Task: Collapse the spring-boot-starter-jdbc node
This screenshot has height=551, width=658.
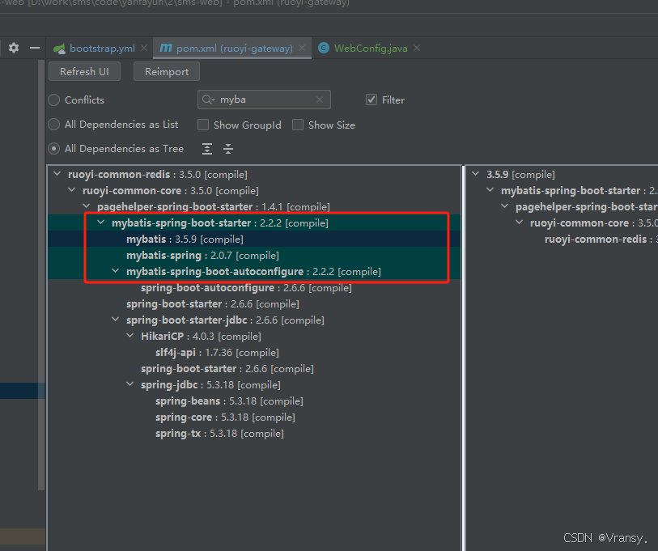Action: 114,320
